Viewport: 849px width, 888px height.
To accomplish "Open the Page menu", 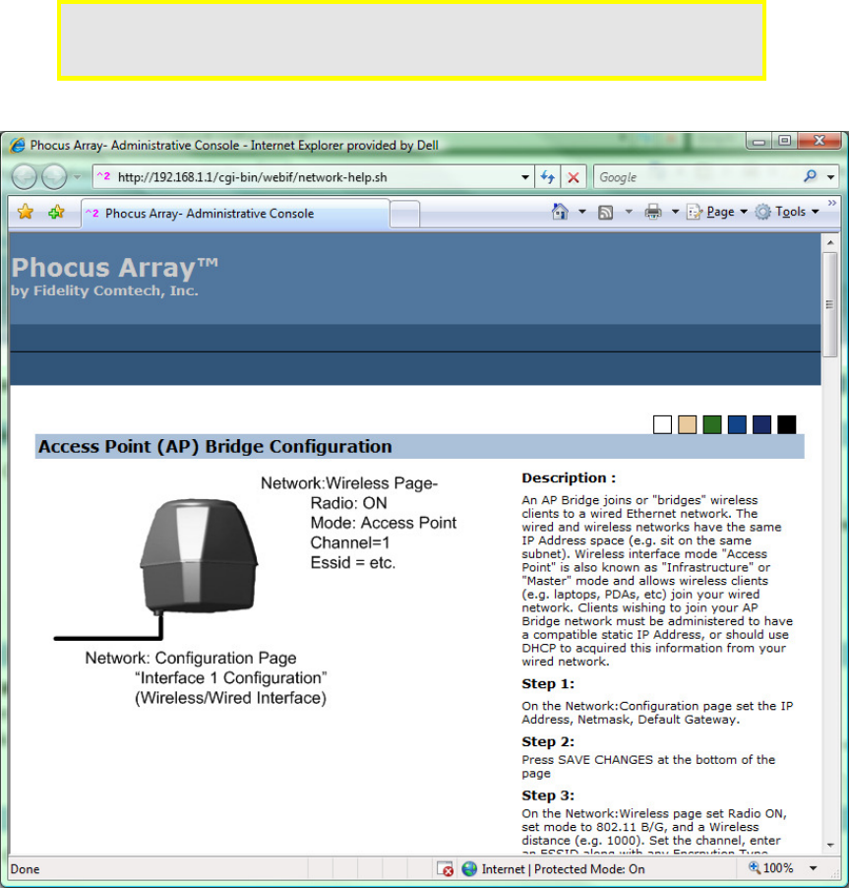I will coord(716,212).
